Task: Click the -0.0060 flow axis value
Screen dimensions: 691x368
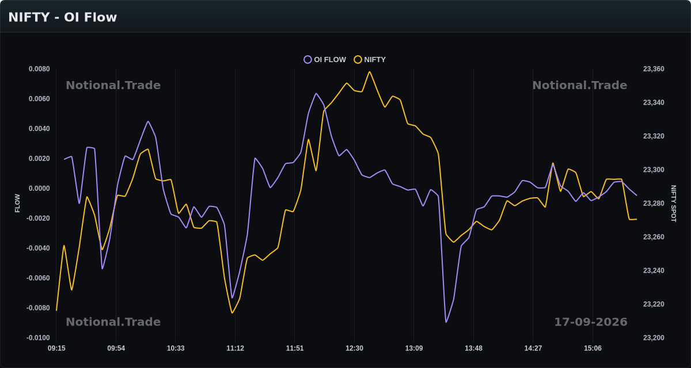Action: click(38, 278)
